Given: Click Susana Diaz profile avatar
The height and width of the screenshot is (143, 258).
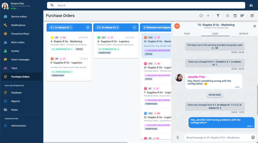Looking at the screenshot, I should pos(5,6).
